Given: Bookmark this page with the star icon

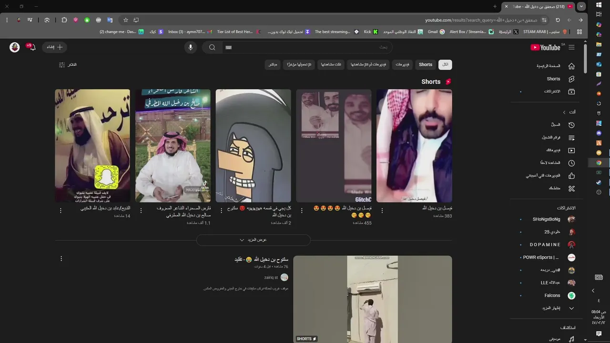Looking at the screenshot, I should point(126,20).
